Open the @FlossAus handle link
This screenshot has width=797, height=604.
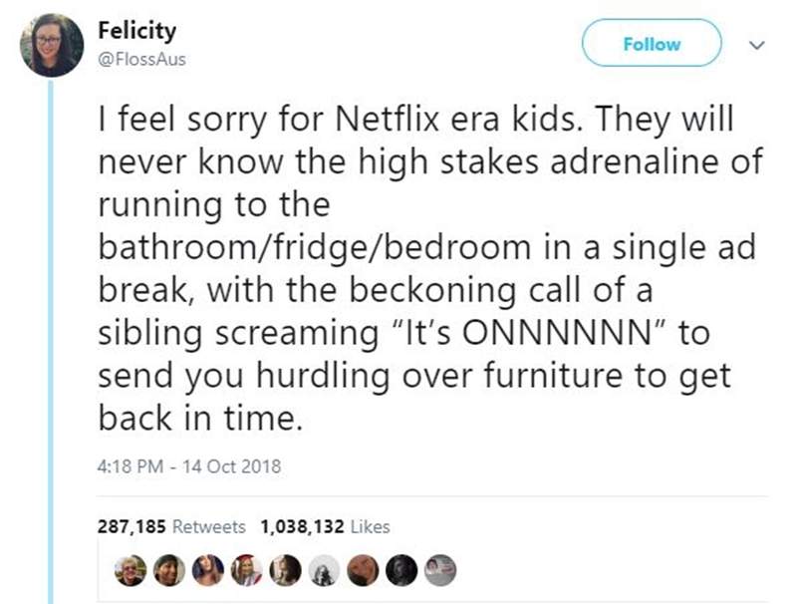(x=141, y=59)
